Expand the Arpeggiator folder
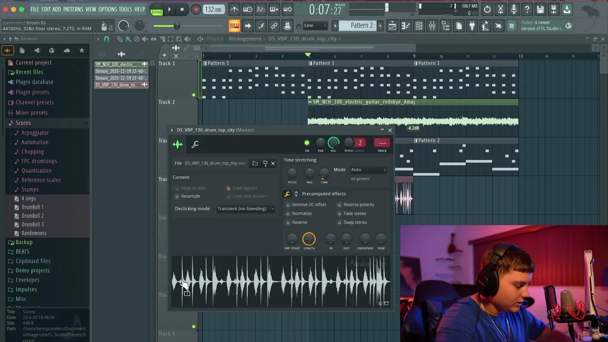Screen dimensions: 608x342 coord(31,133)
